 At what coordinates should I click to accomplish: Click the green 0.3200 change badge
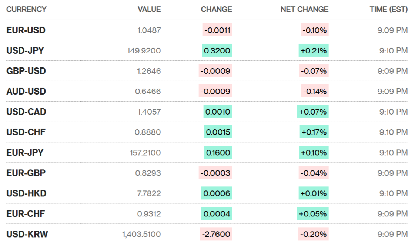pyautogui.click(x=217, y=51)
